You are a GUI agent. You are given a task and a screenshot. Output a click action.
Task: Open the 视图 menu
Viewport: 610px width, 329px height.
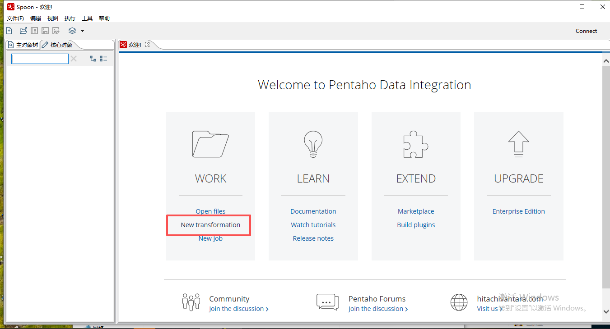click(53, 18)
